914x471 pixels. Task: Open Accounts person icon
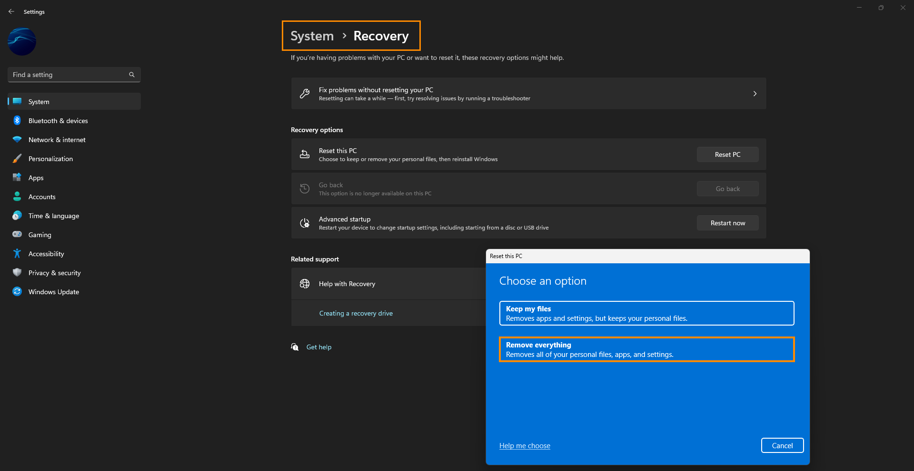(x=17, y=196)
